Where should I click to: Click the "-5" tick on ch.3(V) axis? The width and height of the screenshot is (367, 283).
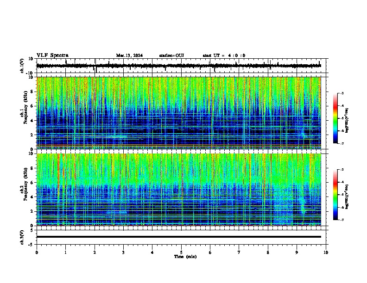pyautogui.click(x=31, y=245)
